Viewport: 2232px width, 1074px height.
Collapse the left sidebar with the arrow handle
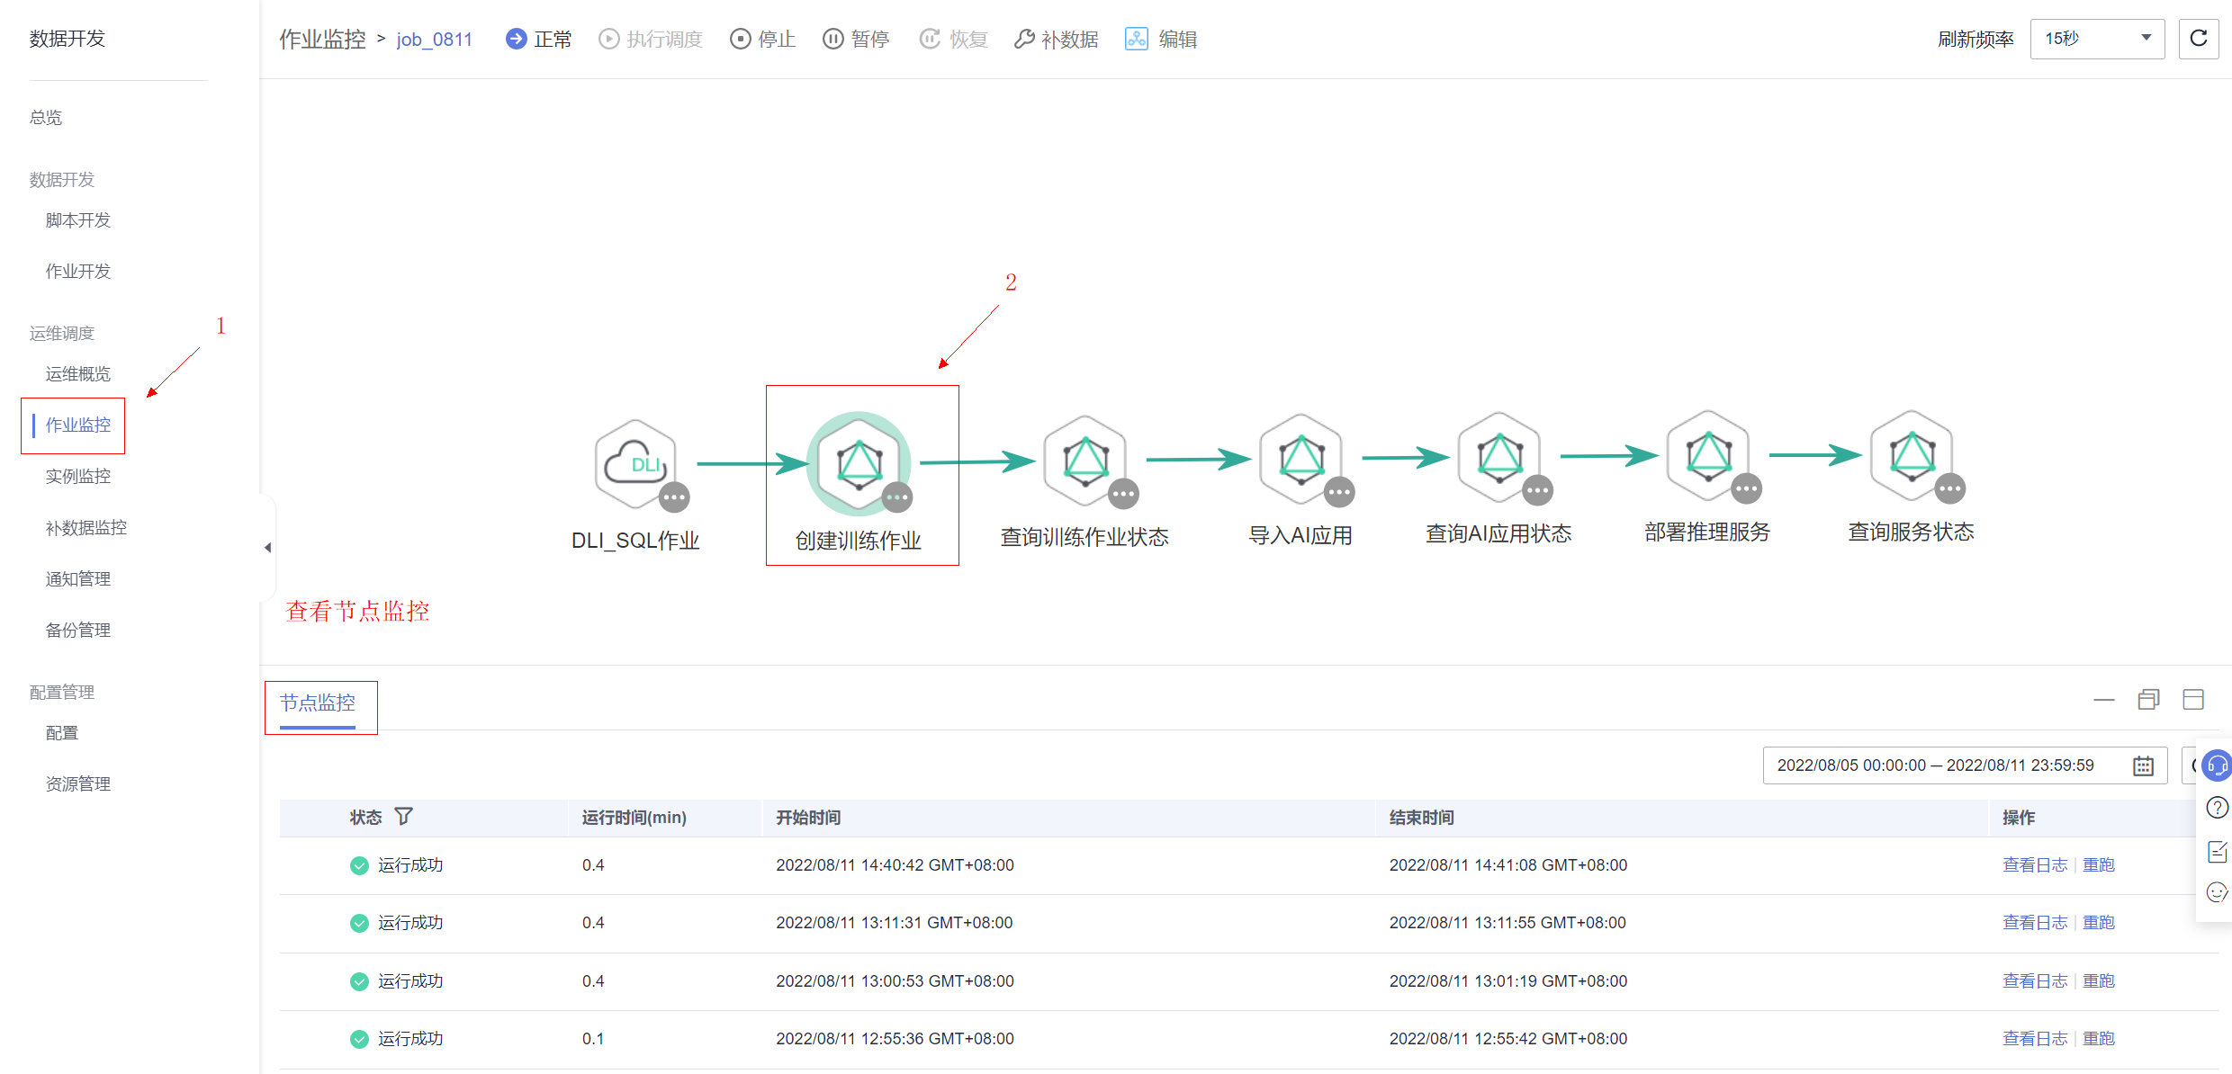click(x=267, y=547)
